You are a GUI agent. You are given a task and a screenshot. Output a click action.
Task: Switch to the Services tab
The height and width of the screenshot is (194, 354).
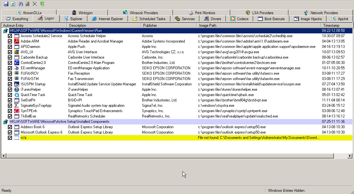coord(184,19)
